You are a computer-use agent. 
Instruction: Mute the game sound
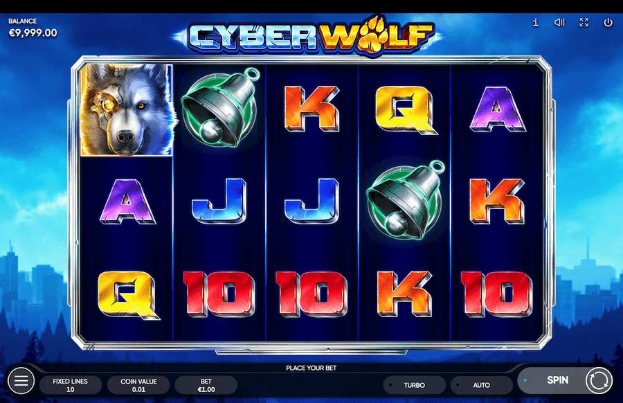tap(559, 22)
